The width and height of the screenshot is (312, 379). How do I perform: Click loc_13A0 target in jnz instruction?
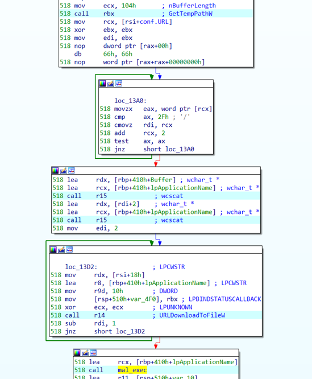(x=180, y=149)
